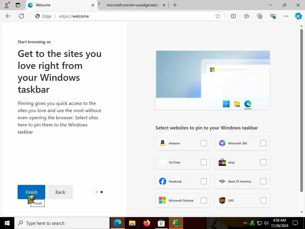Screen dimensions: 305x229
Task: Click the ebay shopping bag icon
Action: click(222, 162)
